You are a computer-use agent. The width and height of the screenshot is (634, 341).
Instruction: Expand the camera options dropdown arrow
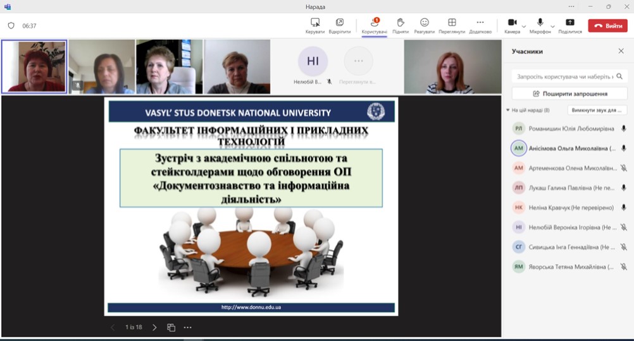pyautogui.click(x=524, y=27)
